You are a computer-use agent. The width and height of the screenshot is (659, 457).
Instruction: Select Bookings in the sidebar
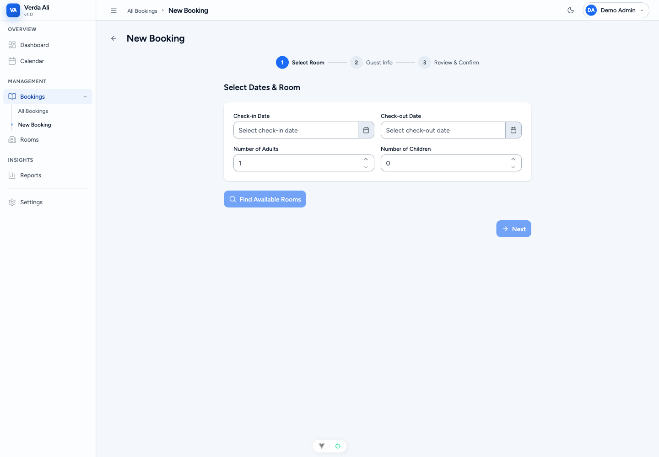click(48, 96)
